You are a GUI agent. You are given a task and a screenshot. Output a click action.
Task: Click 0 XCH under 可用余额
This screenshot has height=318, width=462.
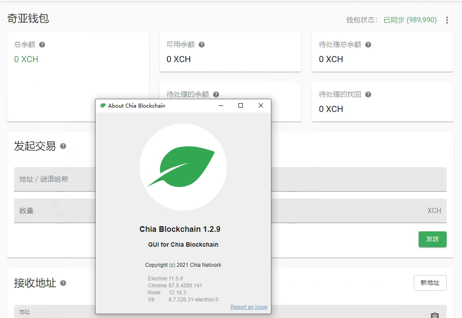(x=178, y=59)
